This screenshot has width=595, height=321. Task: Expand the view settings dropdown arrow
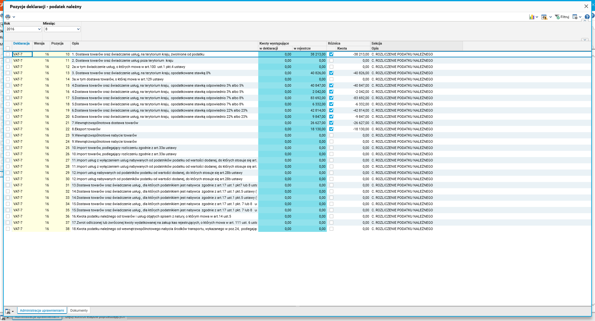[x=580, y=17]
